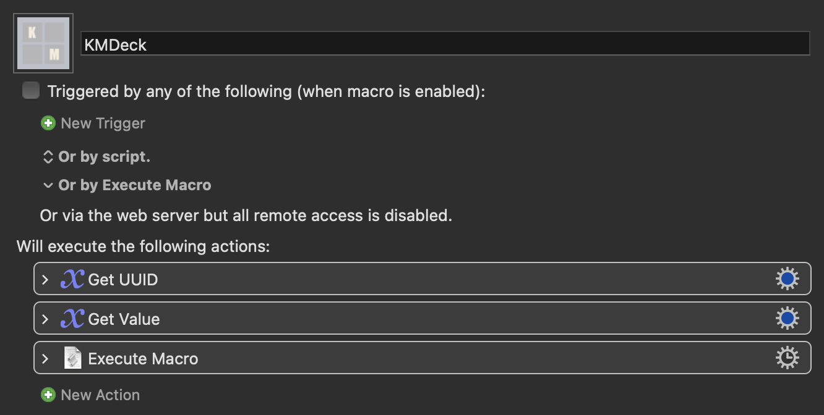The height and width of the screenshot is (415, 824).
Task: Open the 'Or by script' popup arrows
Action: pyautogui.click(x=48, y=157)
